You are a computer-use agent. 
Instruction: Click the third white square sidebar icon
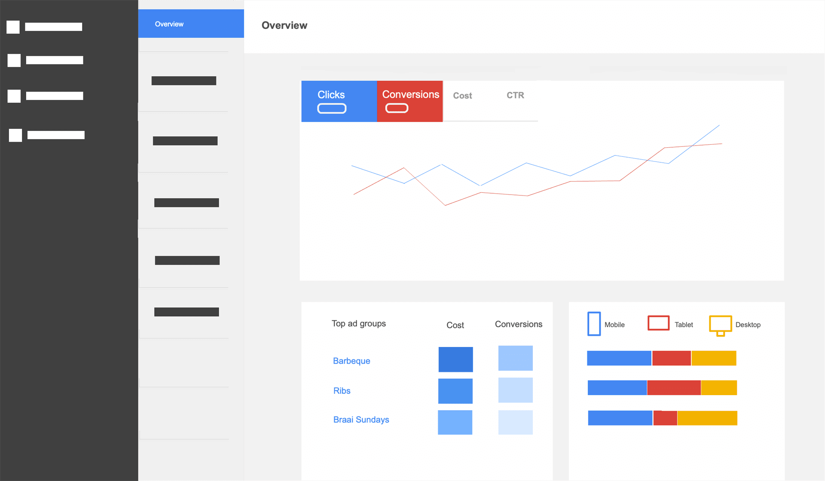(x=14, y=96)
